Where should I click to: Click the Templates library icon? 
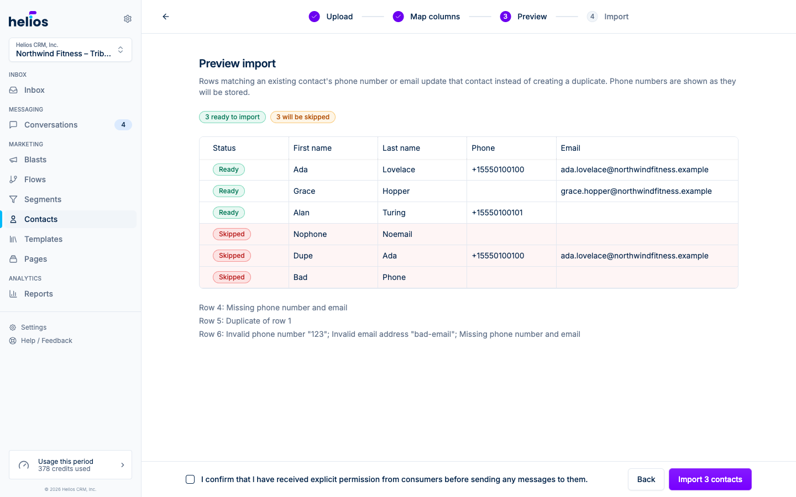[x=13, y=239]
